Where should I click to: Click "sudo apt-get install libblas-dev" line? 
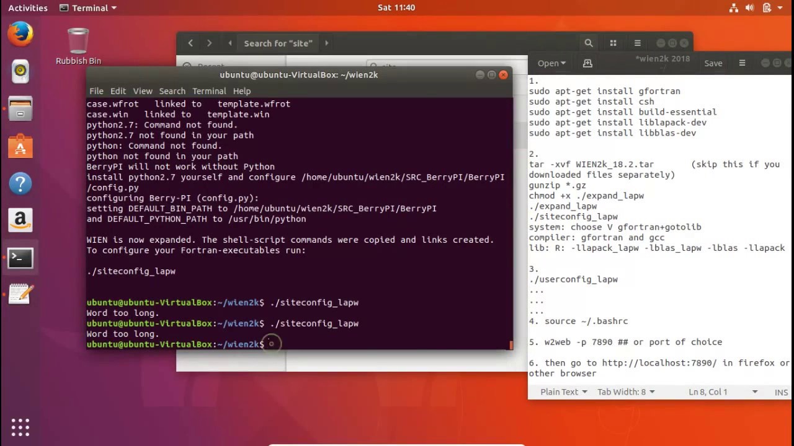coord(612,133)
